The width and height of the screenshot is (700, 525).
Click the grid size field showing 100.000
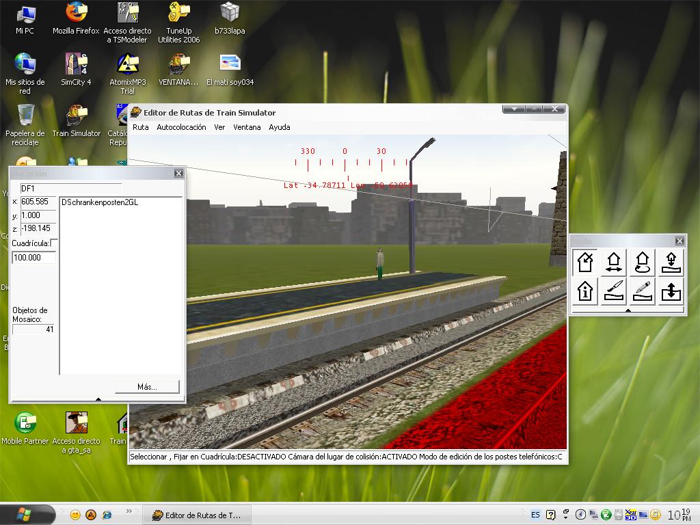(x=34, y=258)
